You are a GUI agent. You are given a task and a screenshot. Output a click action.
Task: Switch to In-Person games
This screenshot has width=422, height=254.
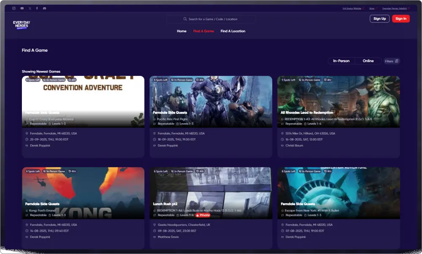point(341,61)
